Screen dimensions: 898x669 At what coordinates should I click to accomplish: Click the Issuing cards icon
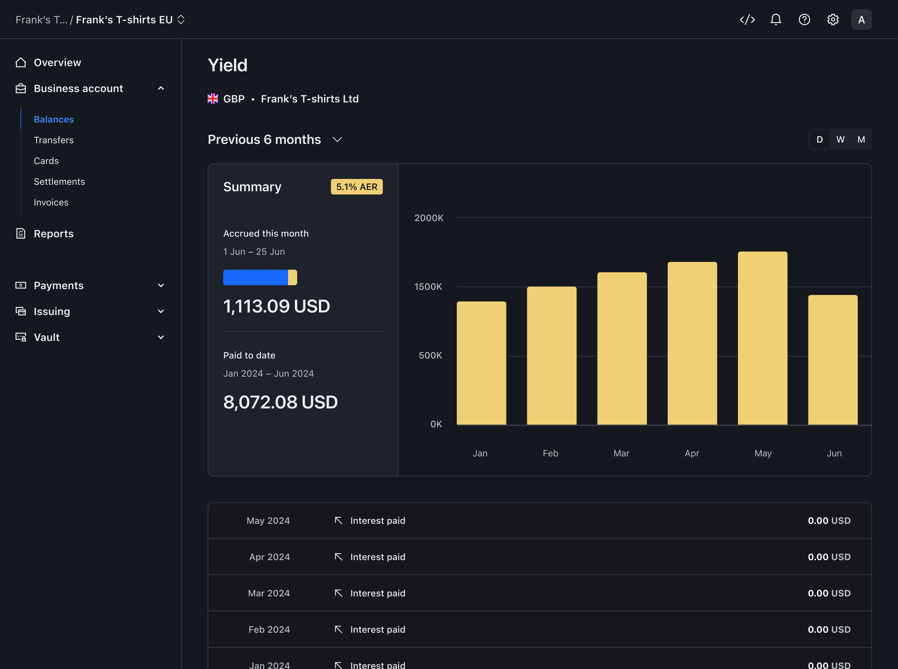pos(21,311)
